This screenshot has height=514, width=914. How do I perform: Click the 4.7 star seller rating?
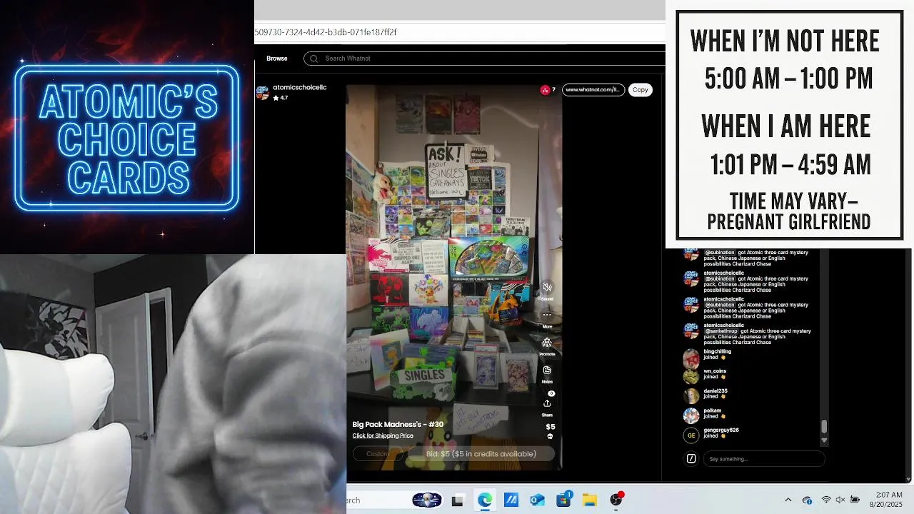pyautogui.click(x=281, y=98)
